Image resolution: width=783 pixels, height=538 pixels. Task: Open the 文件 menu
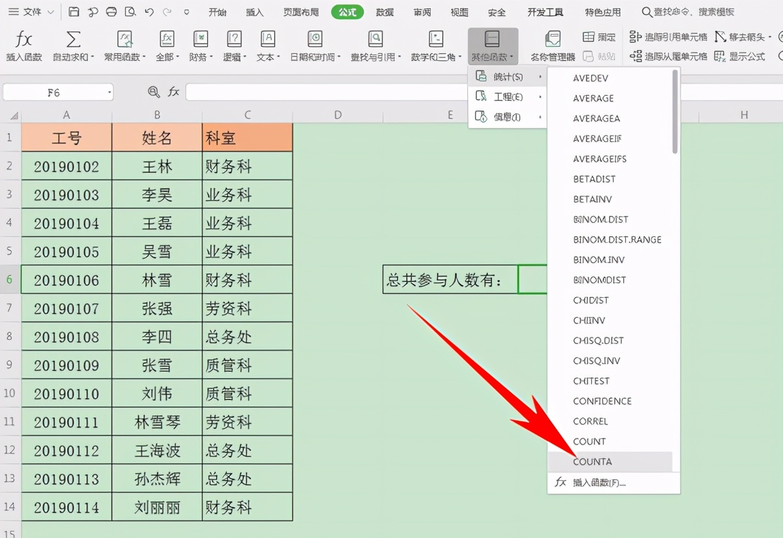31,12
